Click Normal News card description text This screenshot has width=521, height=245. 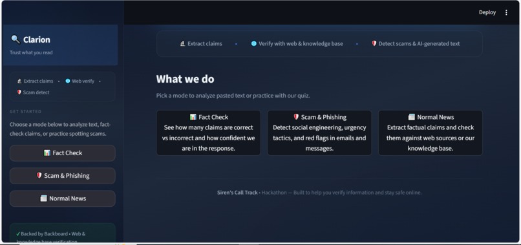coord(431,138)
